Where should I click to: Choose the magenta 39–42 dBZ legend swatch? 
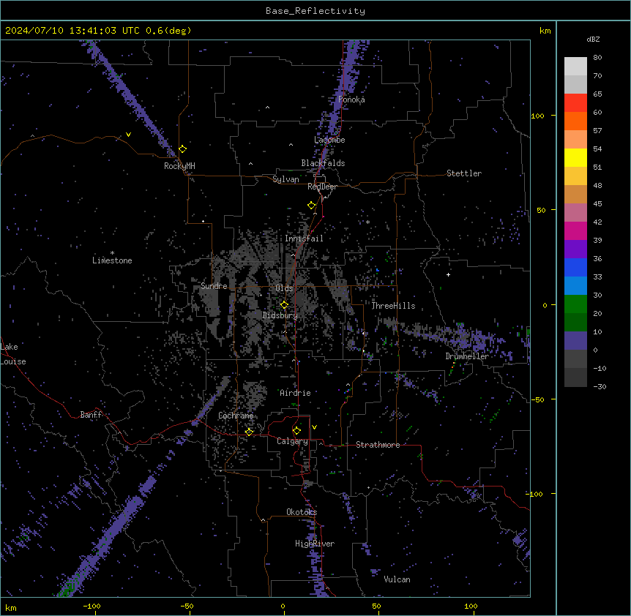(x=575, y=230)
